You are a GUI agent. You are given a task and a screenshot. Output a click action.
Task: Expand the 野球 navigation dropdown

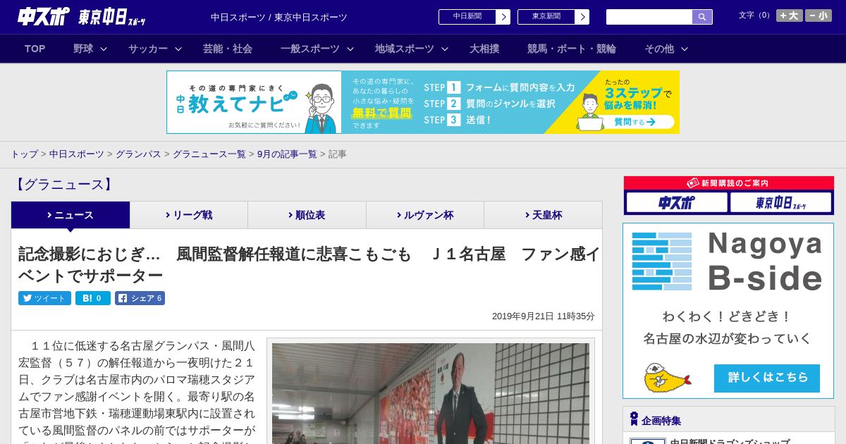coord(90,49)
